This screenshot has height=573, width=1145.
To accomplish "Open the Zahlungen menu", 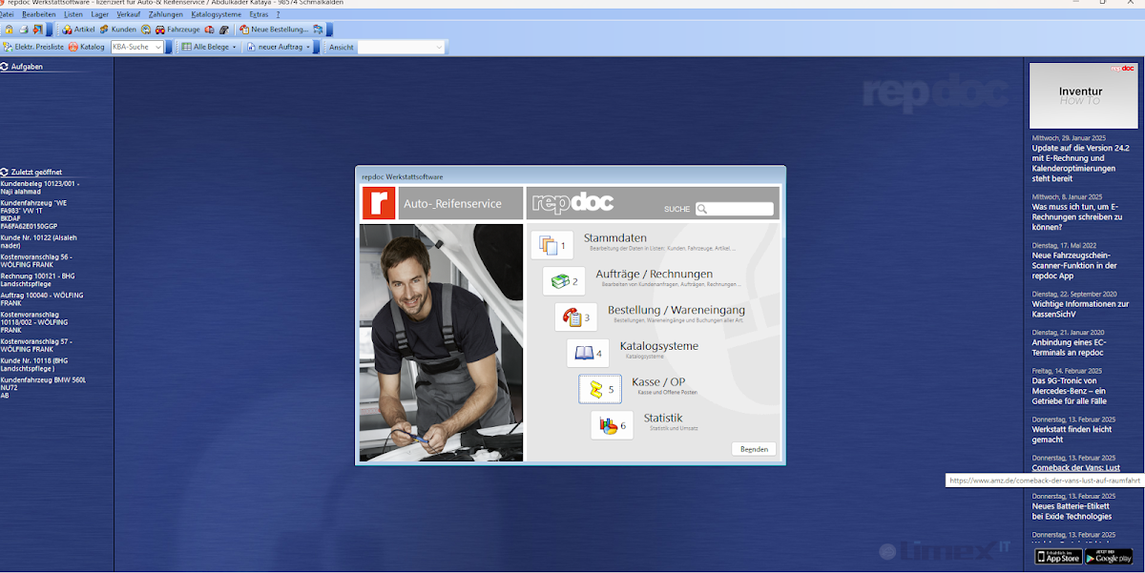I will coord(166,15).
